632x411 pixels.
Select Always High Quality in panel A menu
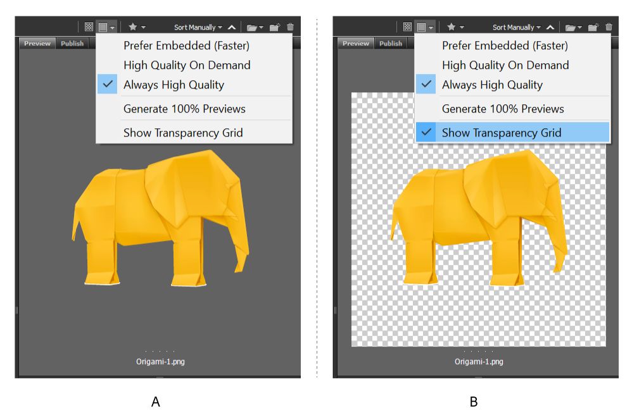tap(194, 85)
